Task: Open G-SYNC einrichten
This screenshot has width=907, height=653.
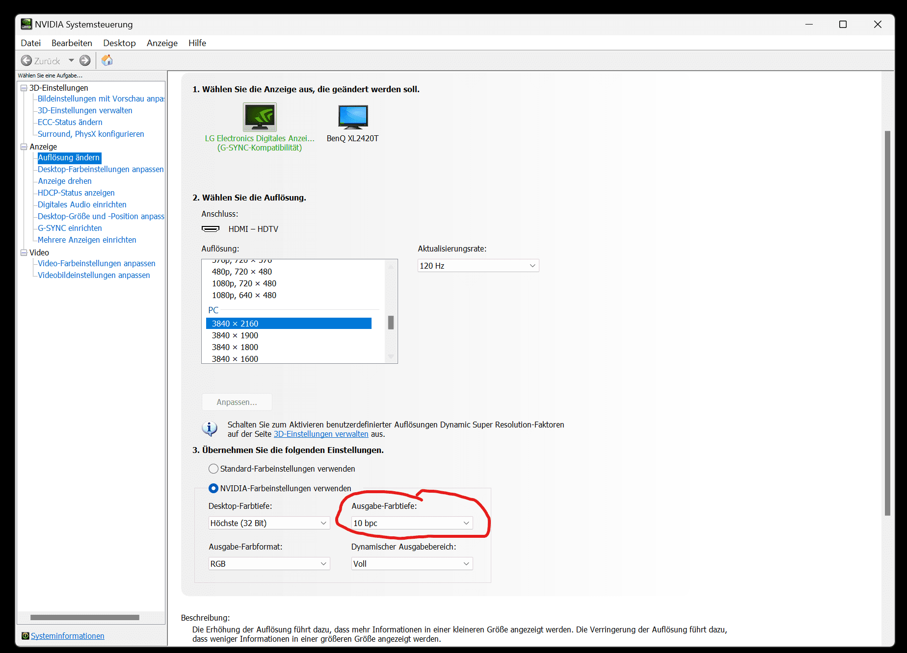Action: point(70,228)
